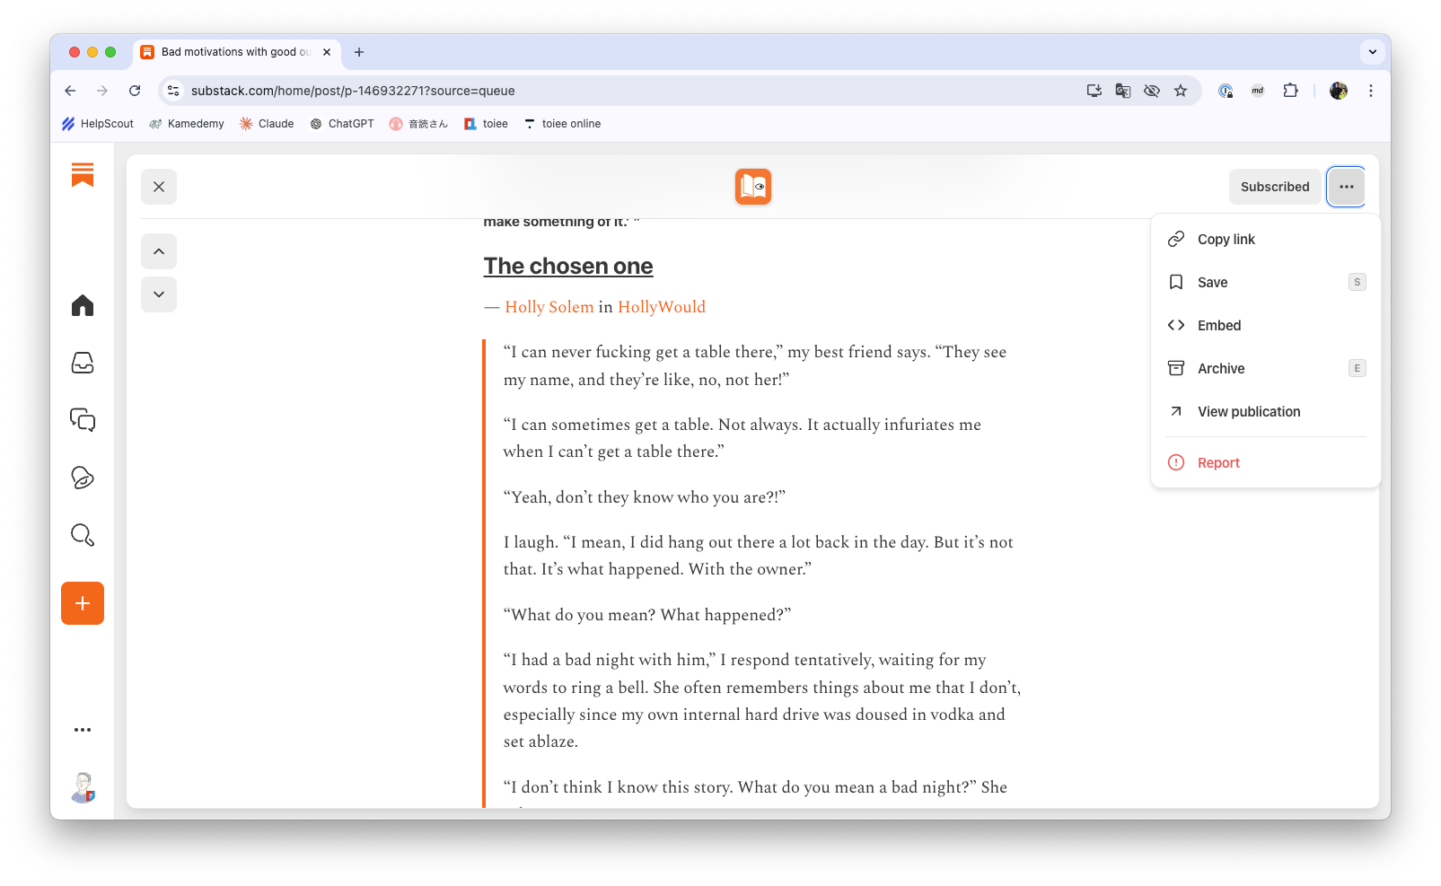Click the Substack logo in the sidebar
Image resolution: width=1441 pixels, height=886 pixels.
[83, 174]
